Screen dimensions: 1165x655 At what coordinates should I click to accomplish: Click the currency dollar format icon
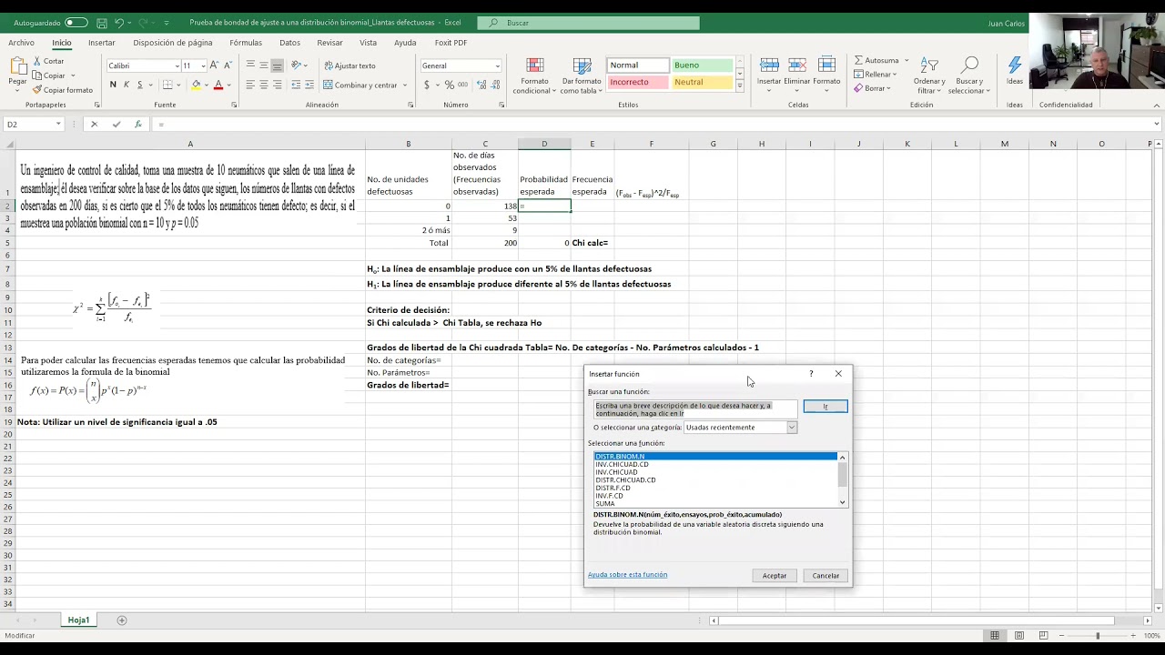click(x=427, y=85)
